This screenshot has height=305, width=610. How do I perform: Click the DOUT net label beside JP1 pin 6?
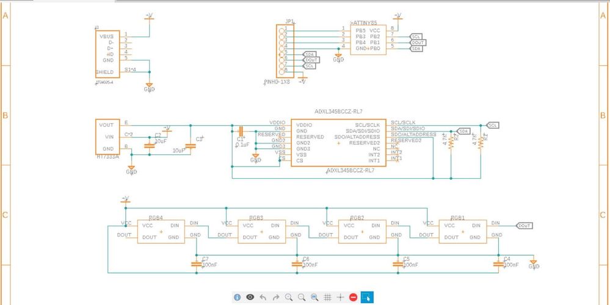(311, 60)
